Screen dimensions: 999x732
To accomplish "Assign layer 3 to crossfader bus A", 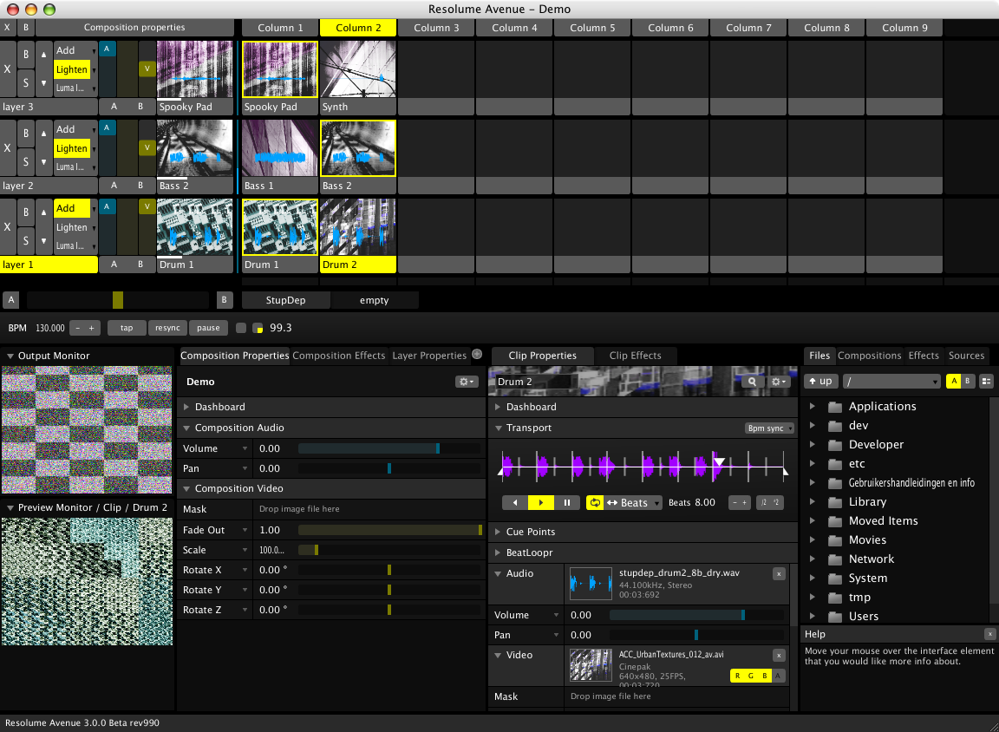I will [x=114, y=107].
